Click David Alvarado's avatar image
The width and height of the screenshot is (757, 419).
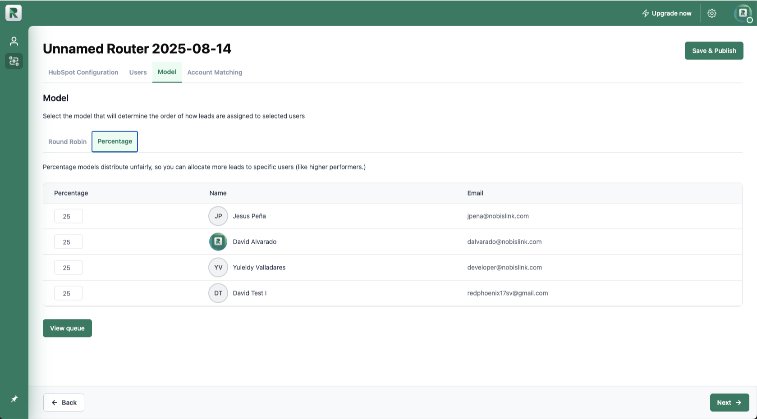coord(218,242)
